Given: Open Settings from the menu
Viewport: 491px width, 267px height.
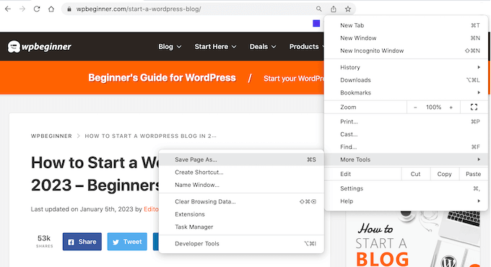Looking at the screenshot, I should pyautogui.click(x=406, y=188).
